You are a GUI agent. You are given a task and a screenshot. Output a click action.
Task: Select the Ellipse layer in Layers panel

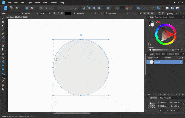pyautogui.click(x=164, y=62)
